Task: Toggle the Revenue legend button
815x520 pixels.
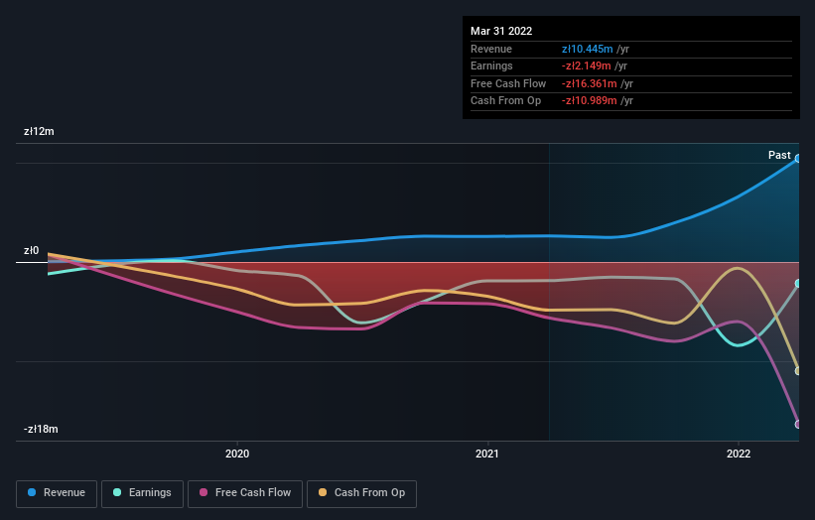Action: (x=57, y=493)
